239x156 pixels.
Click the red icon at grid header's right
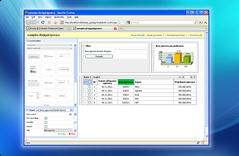point(194,77)
